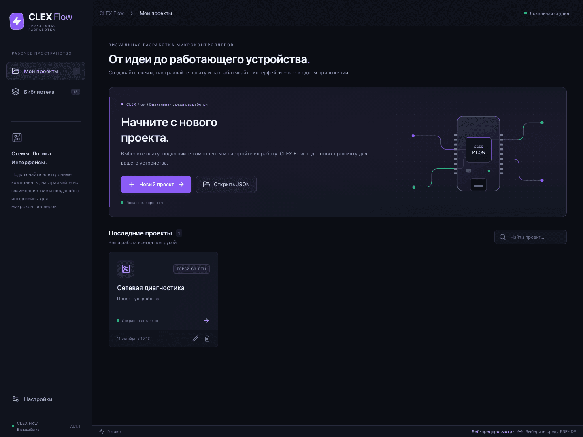Click the Новый проект button

pyautogui.click(x=156, y=185)
